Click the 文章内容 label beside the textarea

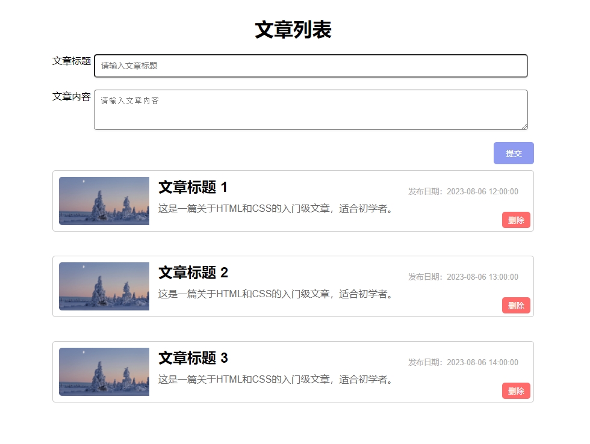(x=72, y=96)
